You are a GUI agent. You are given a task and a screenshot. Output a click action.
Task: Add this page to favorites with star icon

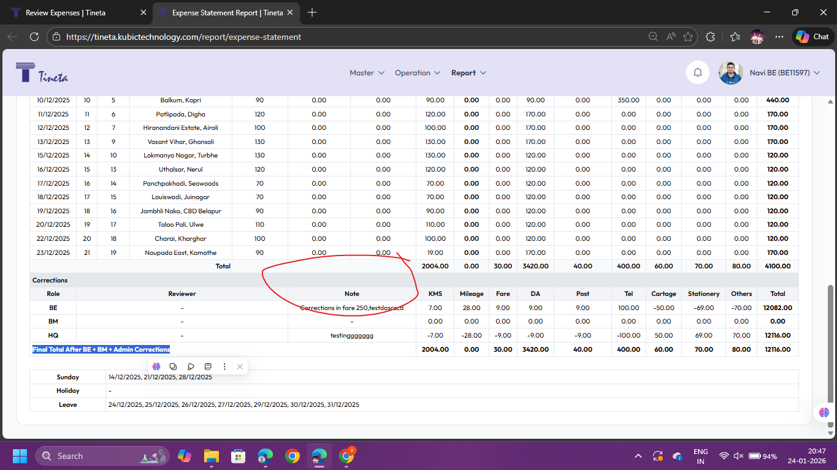point(688,37)
